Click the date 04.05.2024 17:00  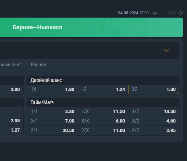click(133, 13)
